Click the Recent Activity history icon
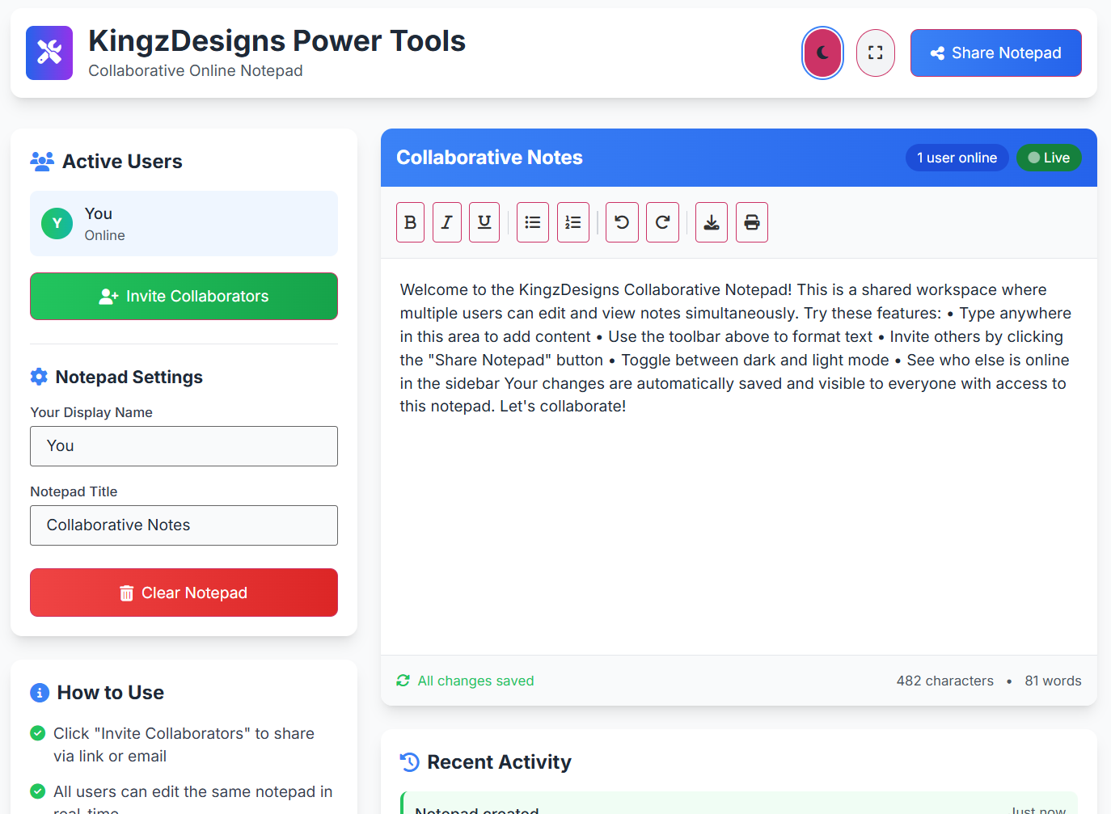This screenshot has height=814, width=1111. point(409,761)
